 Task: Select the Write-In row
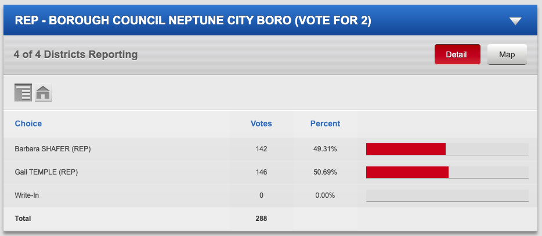[270, 195]
